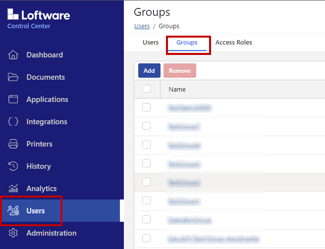
Task: Click the Printers icon in sidebar
Action: coord(13,144)
